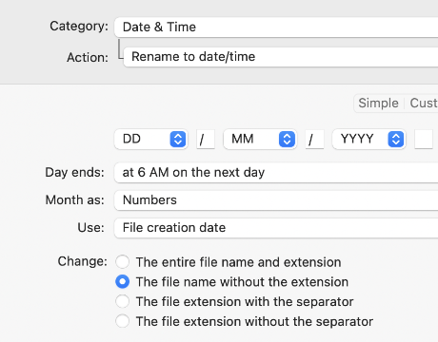Click the empty separator field after YYYY
Image resolution: width=438 pixels, height=342 pixels.
(x=424, y=140)
